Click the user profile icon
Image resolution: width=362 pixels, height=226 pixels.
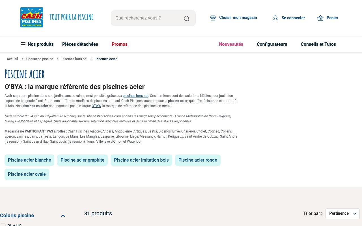tap(275, 18)
